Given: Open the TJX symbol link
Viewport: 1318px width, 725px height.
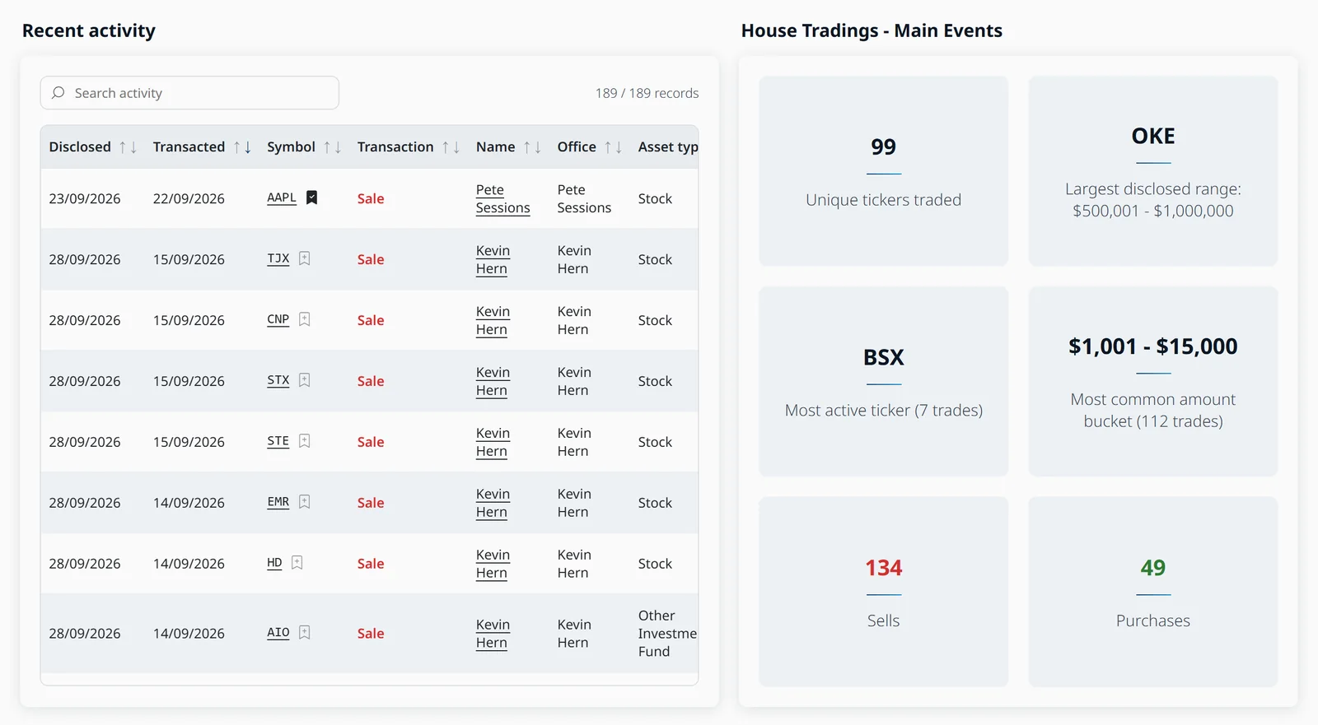Looking at the screenshot, I should [x=278, y=258].
